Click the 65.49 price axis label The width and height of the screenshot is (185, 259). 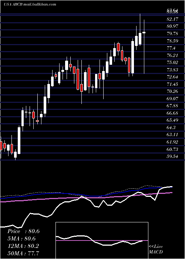point(173,120)
